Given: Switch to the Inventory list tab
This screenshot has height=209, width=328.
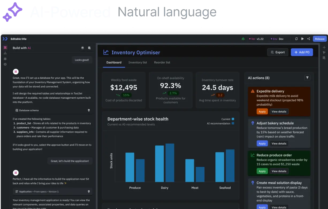Looking at the screenshot, I should click(138, 62).
